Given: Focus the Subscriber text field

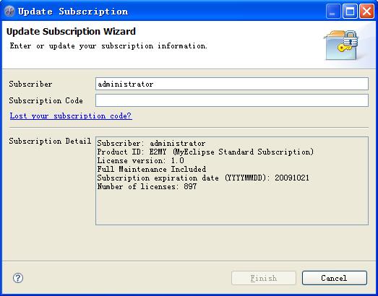Looking at the screenshot, I should point(232,84).
